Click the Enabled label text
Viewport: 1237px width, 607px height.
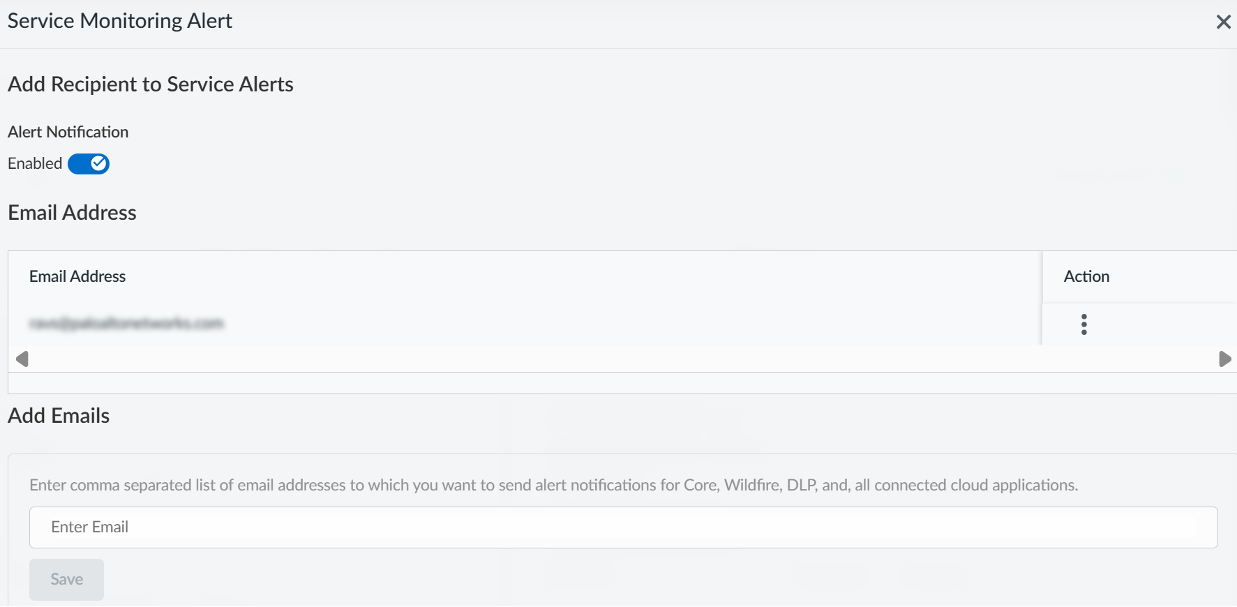point(35,164)
